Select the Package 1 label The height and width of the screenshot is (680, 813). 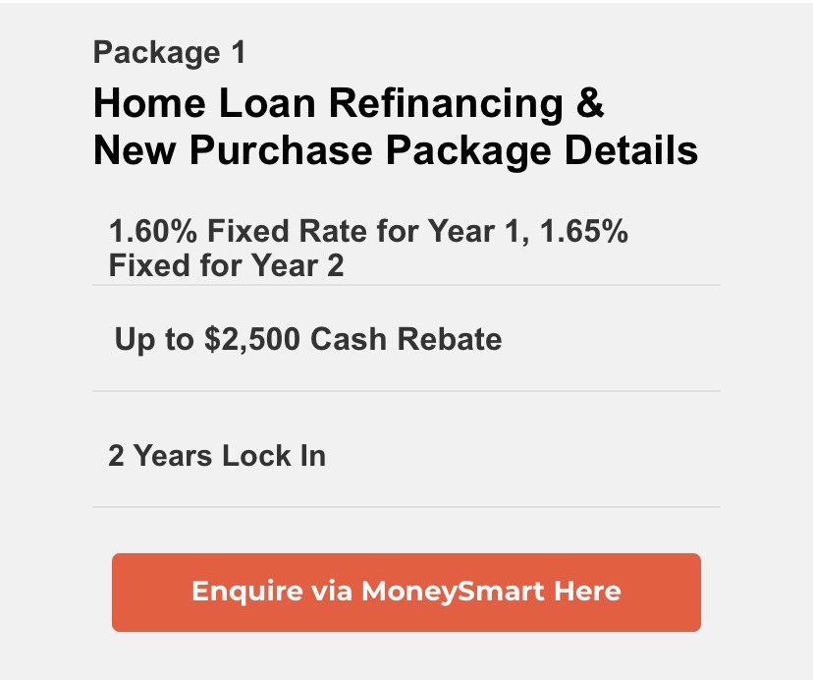click(169, 52)
